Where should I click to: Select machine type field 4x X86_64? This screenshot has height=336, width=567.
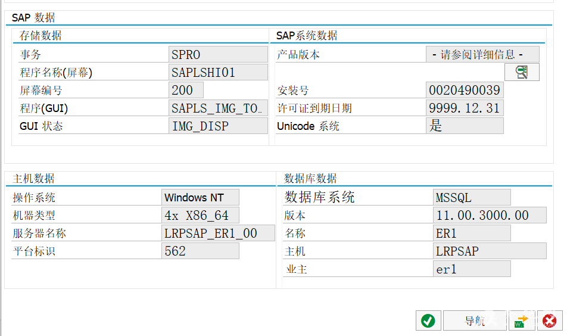pyautogui.click(x=200, y=215)
